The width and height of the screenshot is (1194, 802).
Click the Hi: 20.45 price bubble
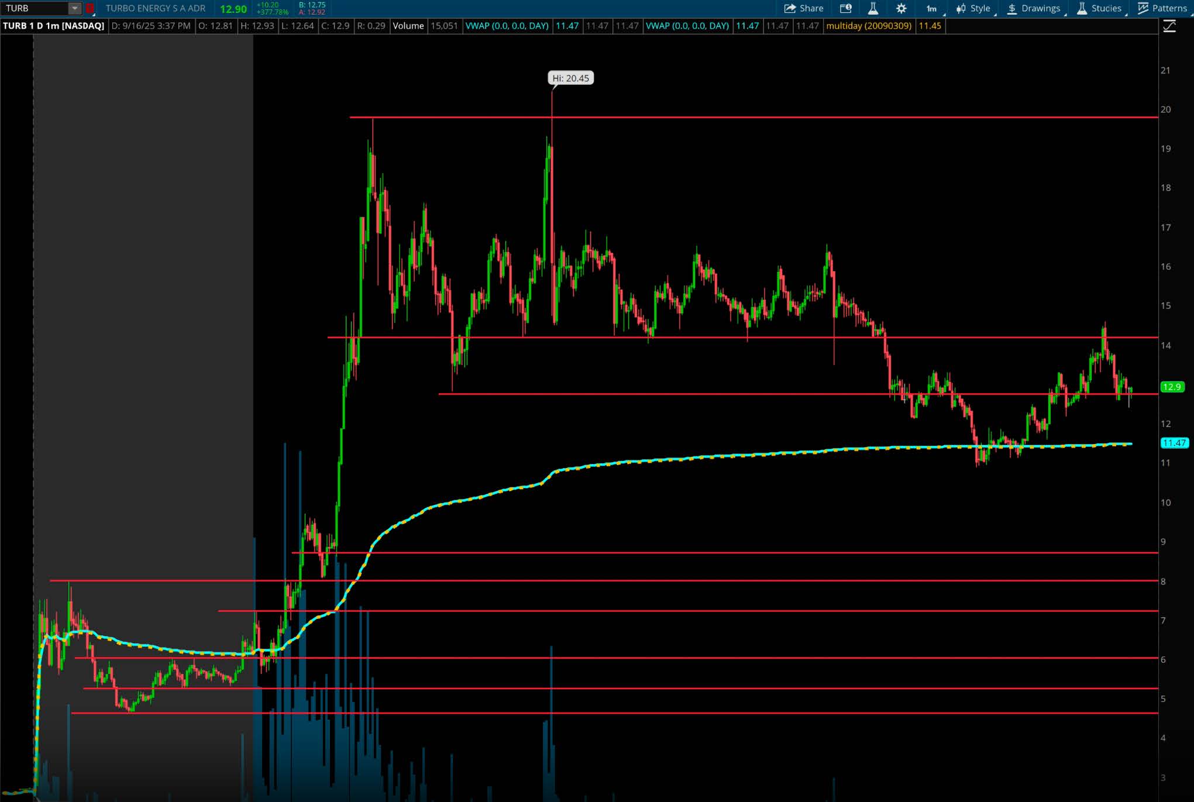click(570, 78)
